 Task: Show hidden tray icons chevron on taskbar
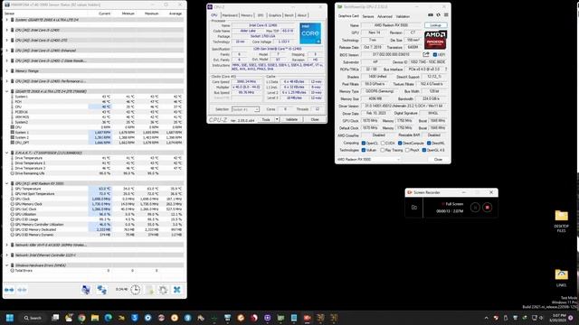(487, 318)
